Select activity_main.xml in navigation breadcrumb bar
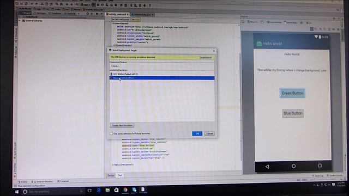The width and height of the screenshot is (349, 196). [x=93, y=10]
